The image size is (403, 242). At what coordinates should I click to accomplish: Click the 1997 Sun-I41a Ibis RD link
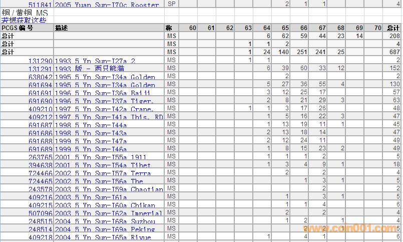[109, 117]
